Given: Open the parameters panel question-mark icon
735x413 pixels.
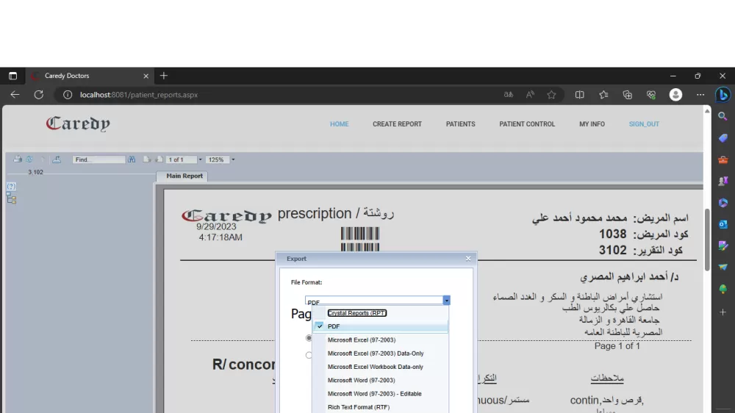Looking at the screenshot, I should tap(12, 187).
